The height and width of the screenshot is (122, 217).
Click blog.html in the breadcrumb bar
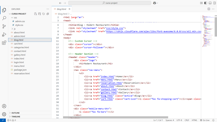[62, 14]
